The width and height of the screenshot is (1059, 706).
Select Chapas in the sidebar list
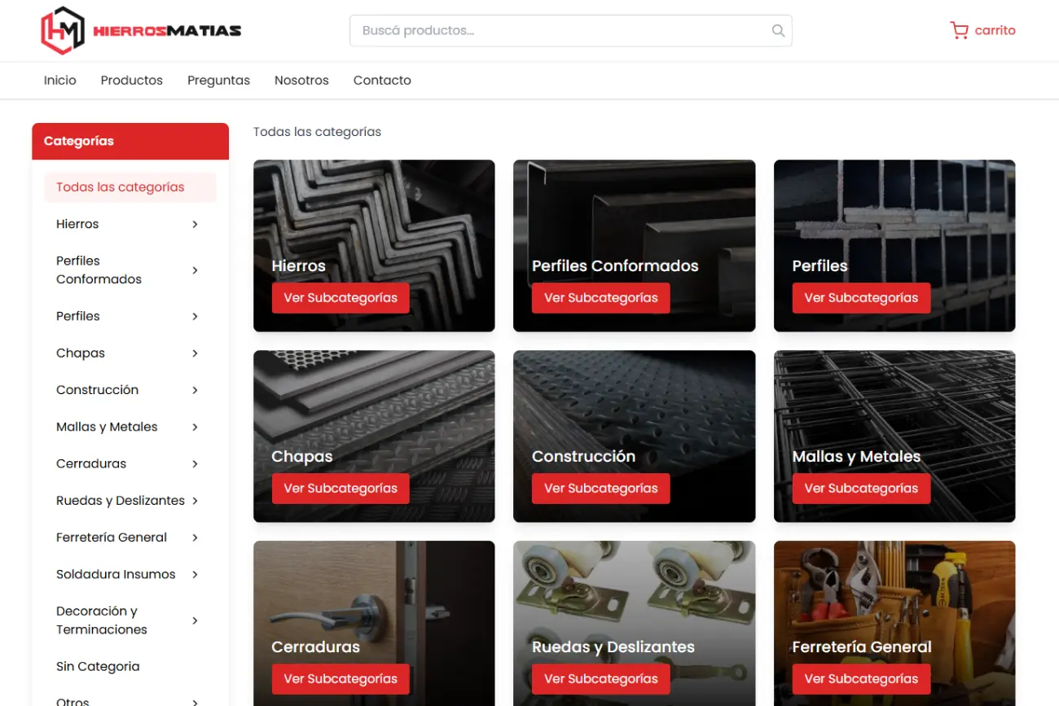tap(81, 353)
